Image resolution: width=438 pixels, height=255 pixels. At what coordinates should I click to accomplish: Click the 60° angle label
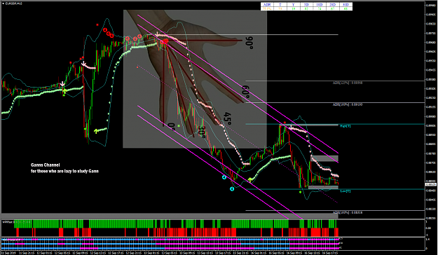pyautogui.click(x=245, y=92)
